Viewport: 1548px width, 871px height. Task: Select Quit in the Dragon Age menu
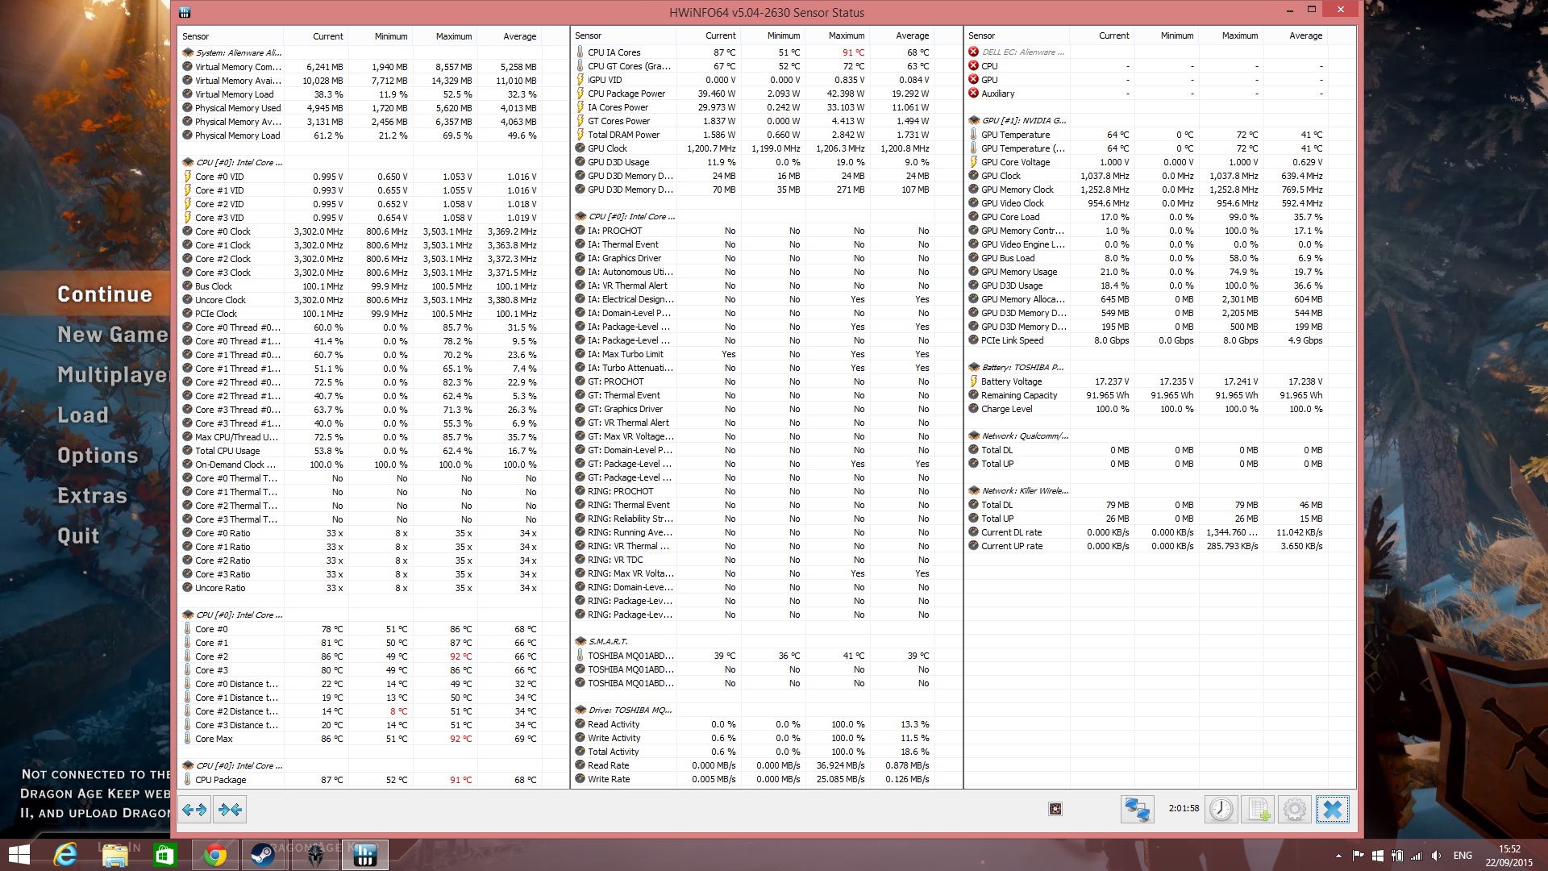(78, 536)
